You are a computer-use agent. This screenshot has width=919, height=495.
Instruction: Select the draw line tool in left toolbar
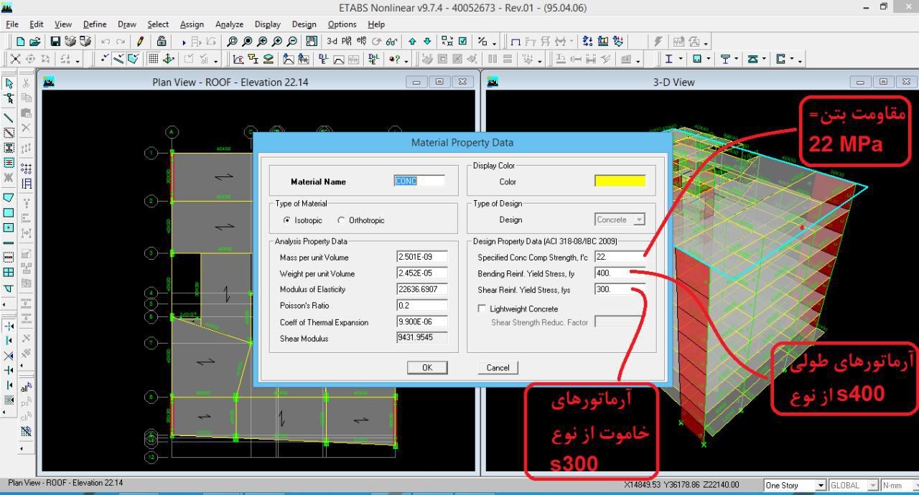[9, 118]
